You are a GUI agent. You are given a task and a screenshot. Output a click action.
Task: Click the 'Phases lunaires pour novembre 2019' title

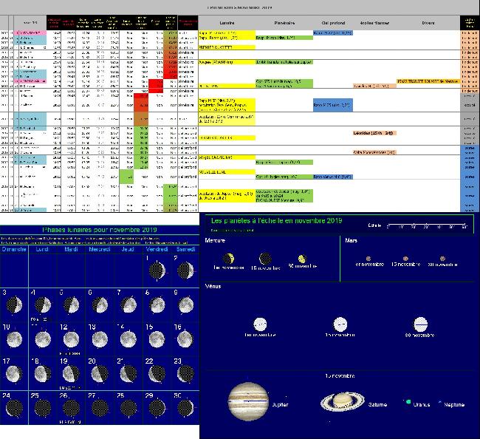[100, 230]
